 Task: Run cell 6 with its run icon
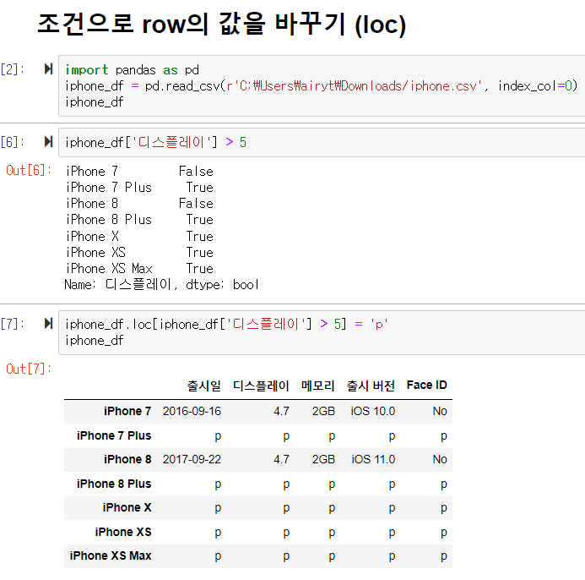pyautogui.click(x=48, y=142)
